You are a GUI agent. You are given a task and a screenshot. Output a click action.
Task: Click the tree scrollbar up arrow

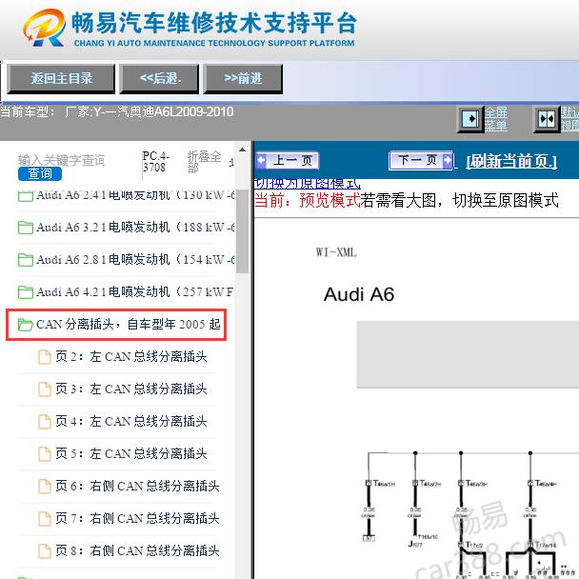[x=242, y=150]
